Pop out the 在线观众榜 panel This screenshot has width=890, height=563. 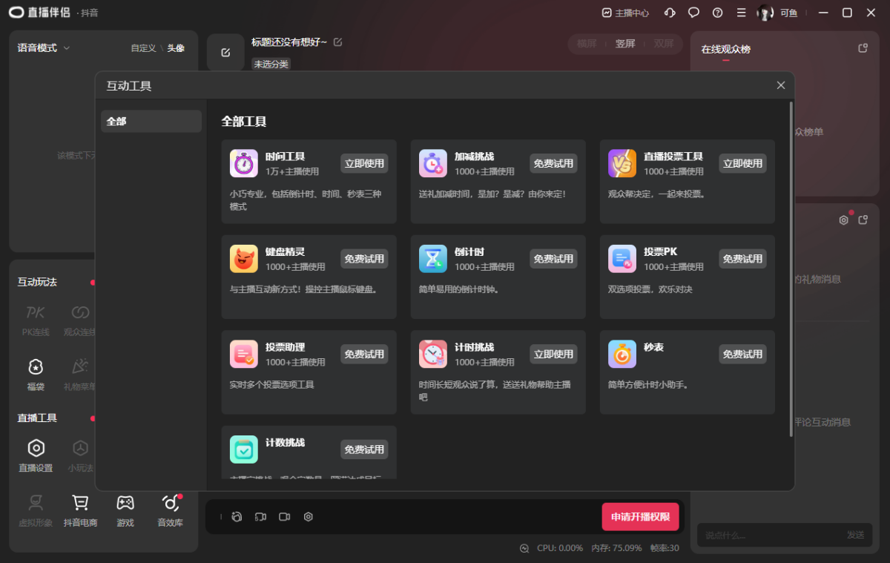click(863, 48)
